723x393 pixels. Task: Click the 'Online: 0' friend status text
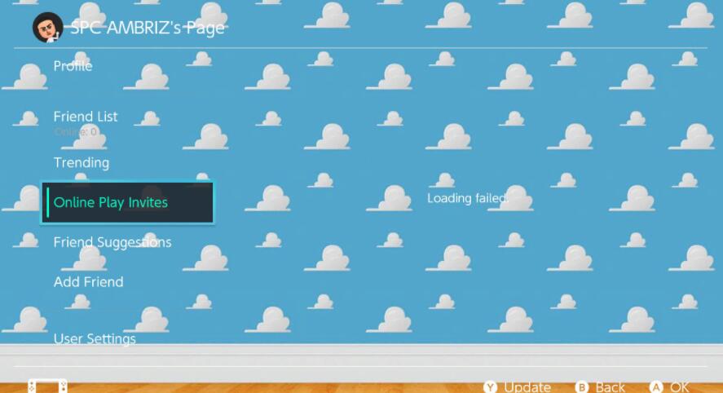pos(75,132)
